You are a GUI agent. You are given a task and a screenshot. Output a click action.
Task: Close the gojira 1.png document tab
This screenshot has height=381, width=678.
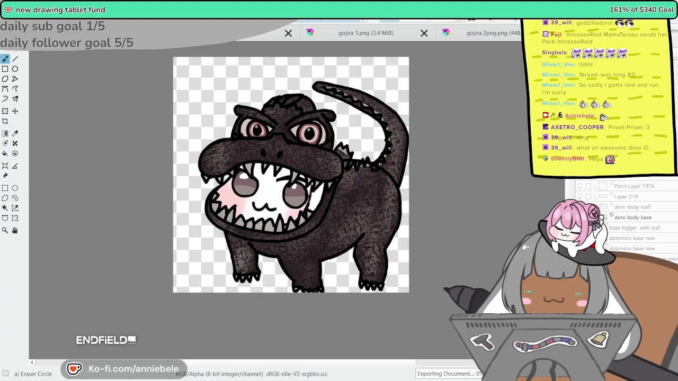pos(424,33)
